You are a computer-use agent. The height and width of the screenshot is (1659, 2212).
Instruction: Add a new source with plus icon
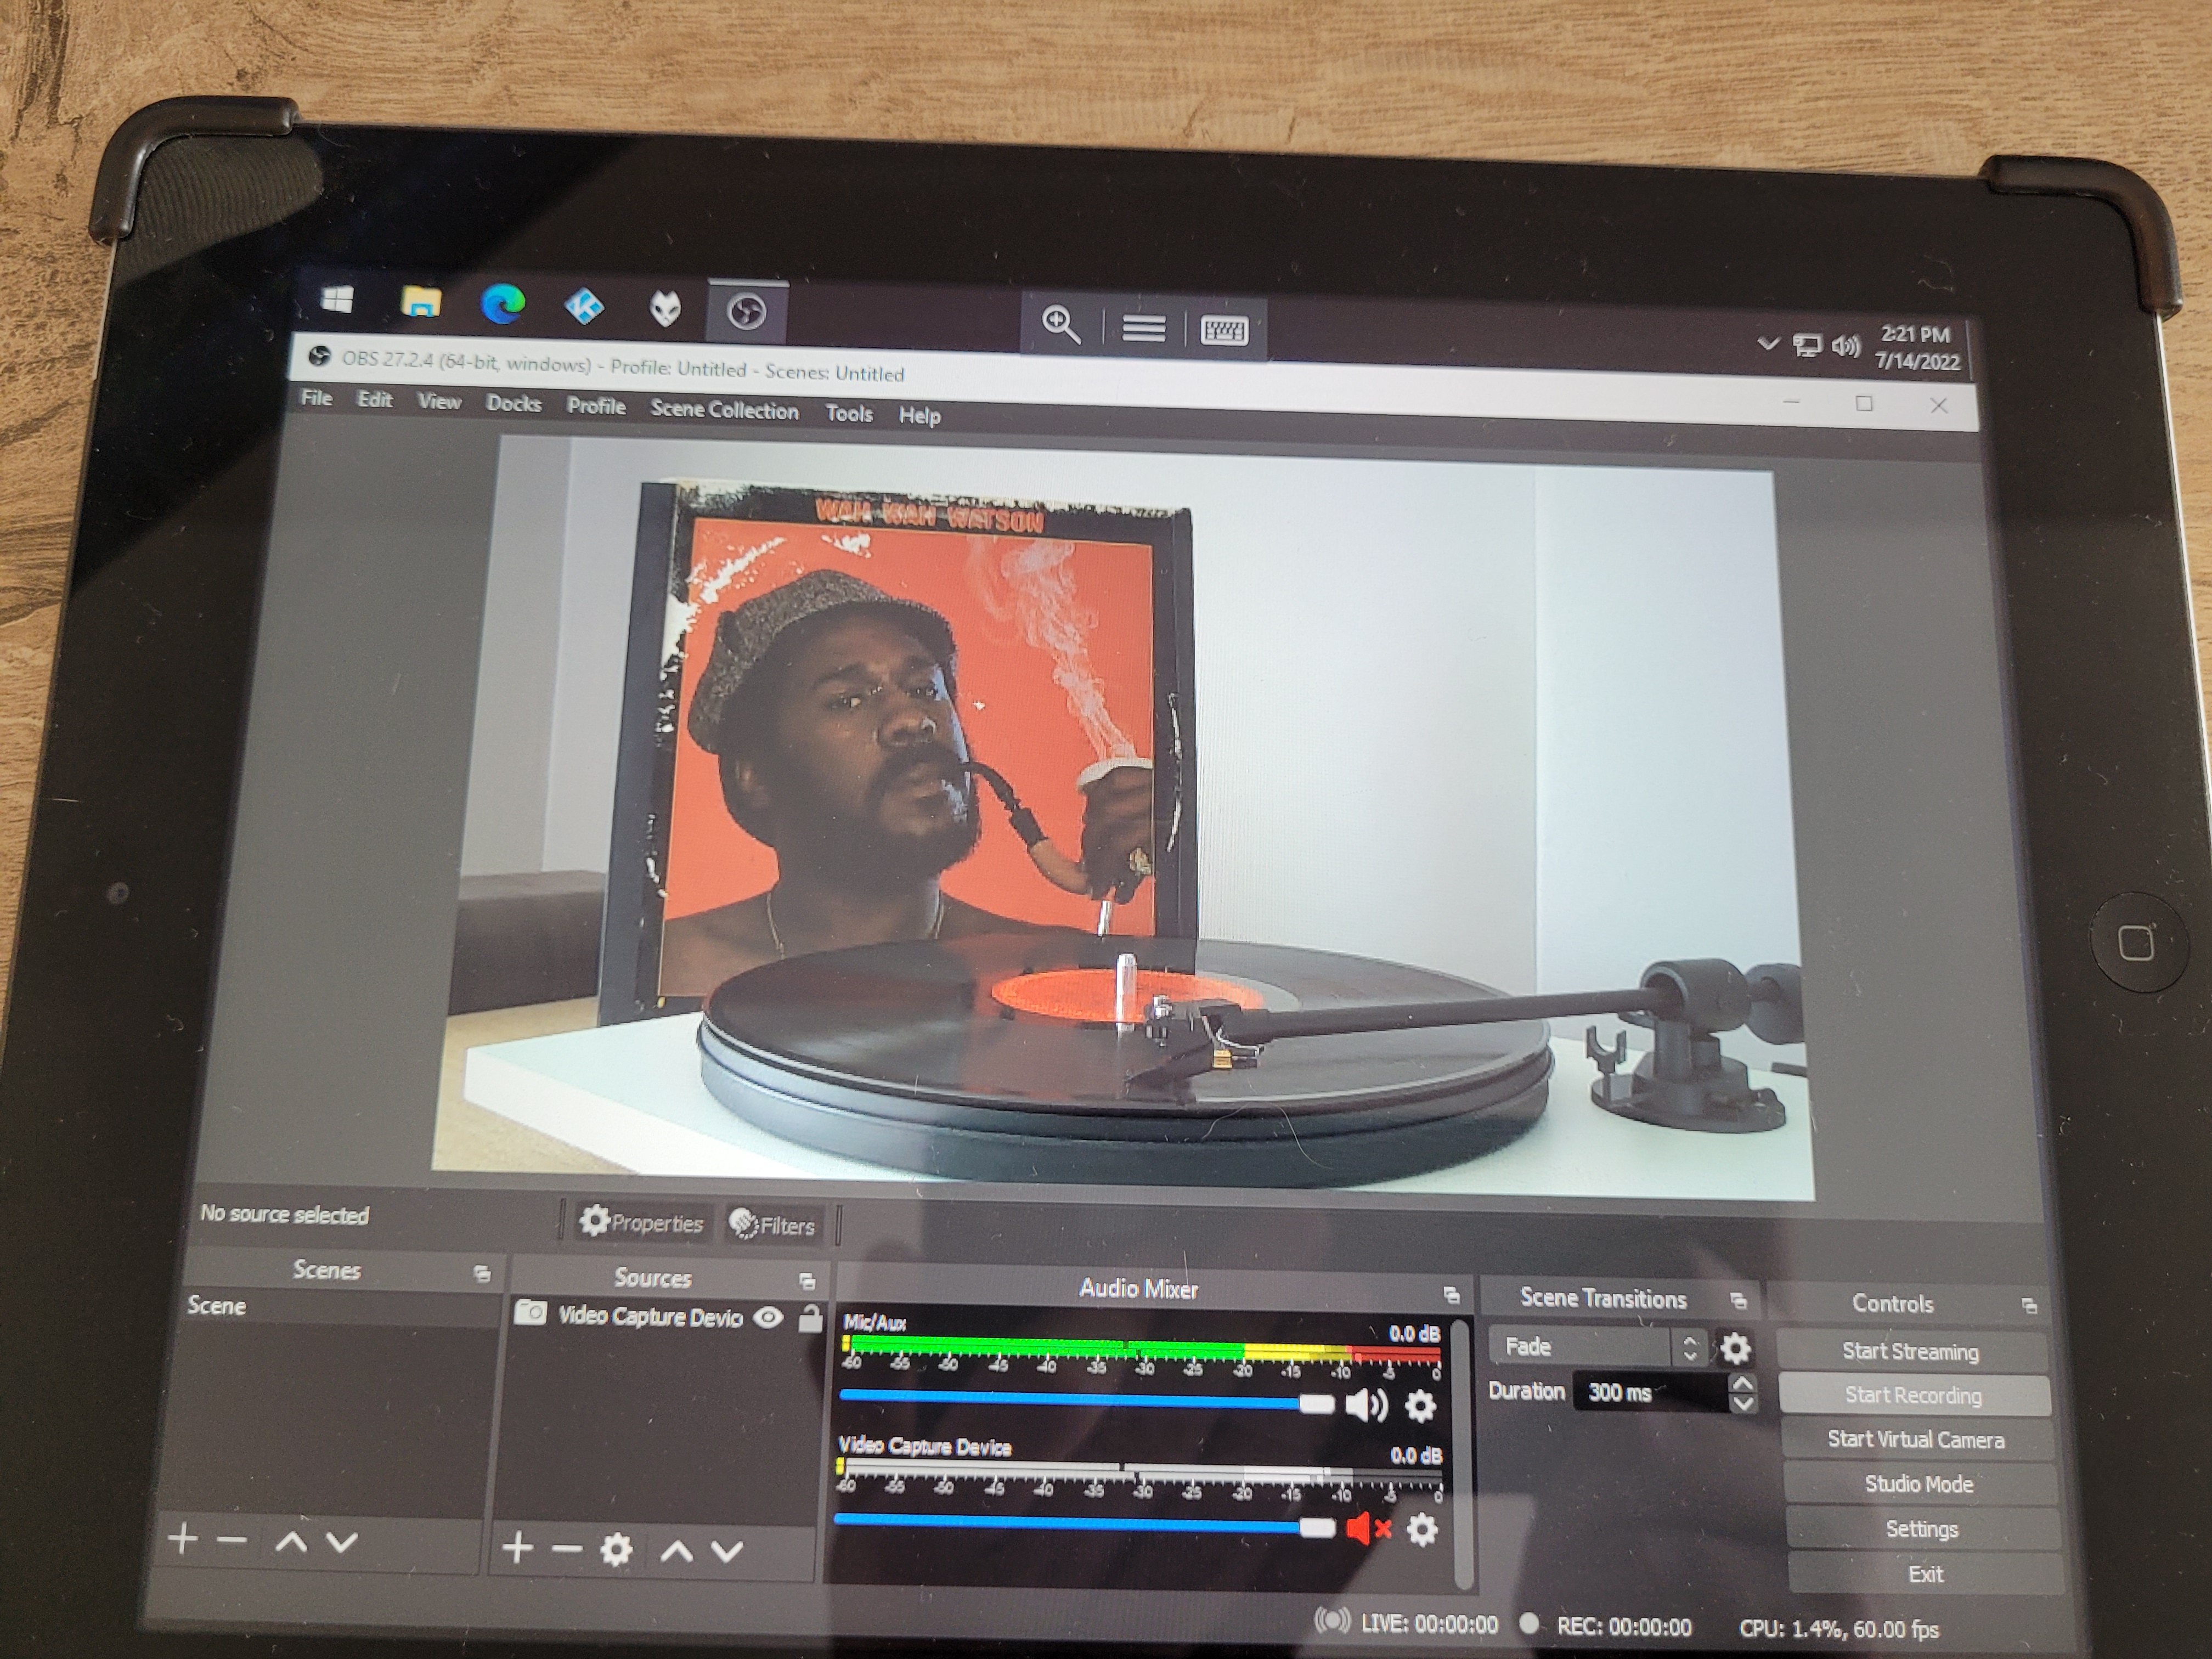(x=517, y=1548)
